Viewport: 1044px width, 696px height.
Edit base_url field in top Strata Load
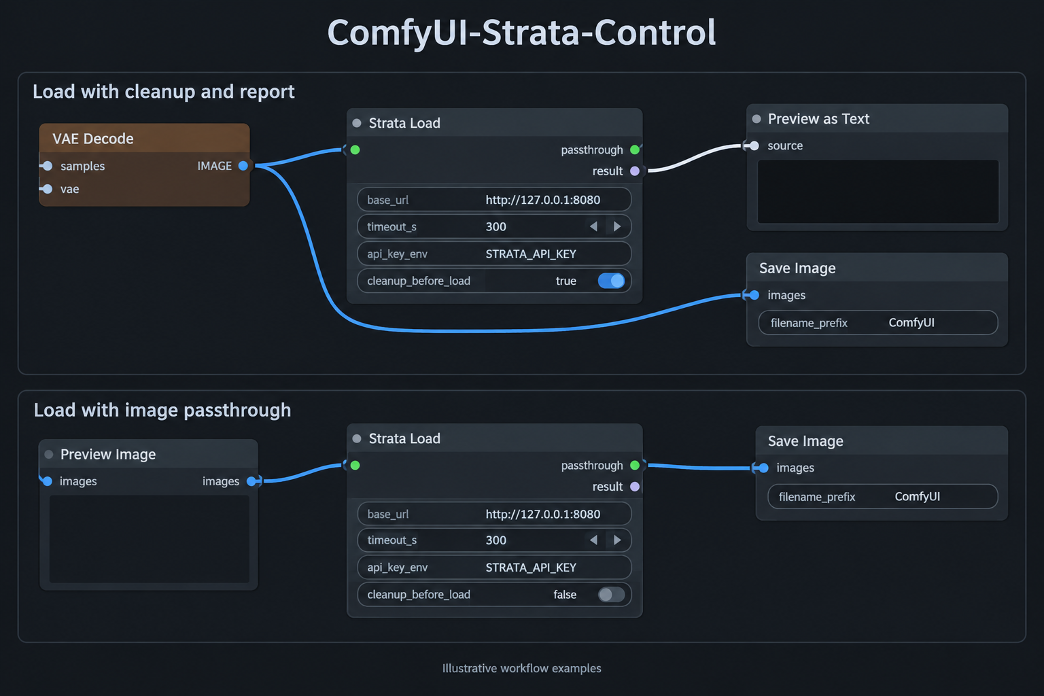[x=494, y=200]
